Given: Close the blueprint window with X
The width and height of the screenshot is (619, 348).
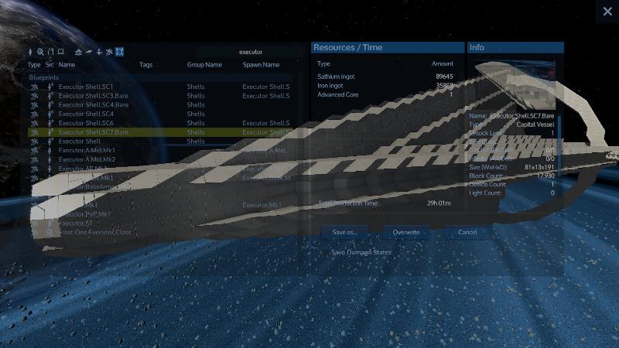Looking at the screenshot, I should click(607, 12).
